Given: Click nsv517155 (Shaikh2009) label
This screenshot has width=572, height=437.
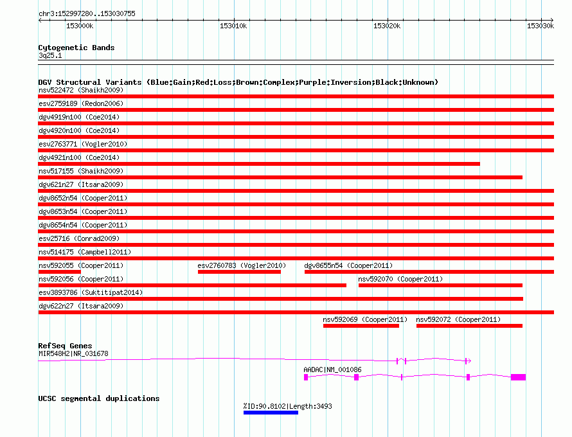Looking at the screenshot, I should (x=81, y=171).
